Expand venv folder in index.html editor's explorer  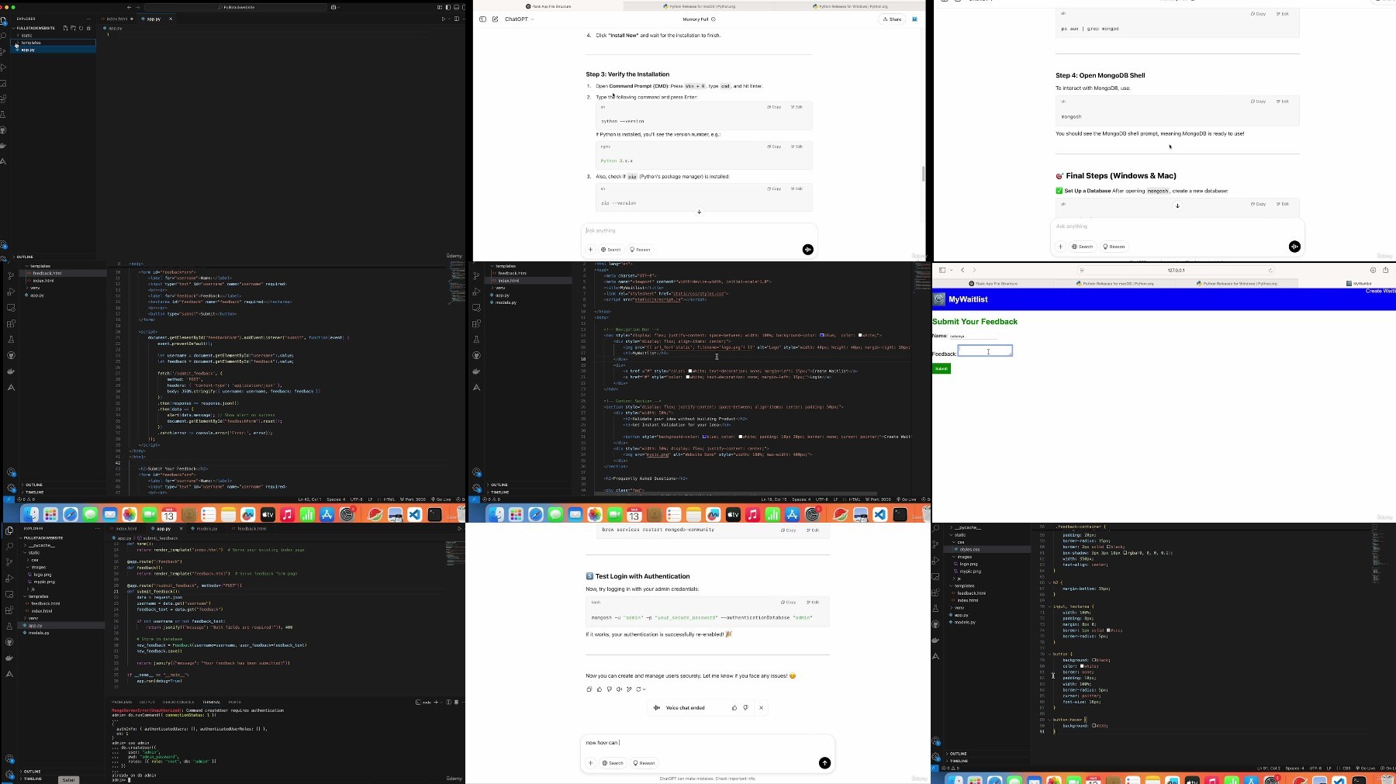[x=500, y=288]
